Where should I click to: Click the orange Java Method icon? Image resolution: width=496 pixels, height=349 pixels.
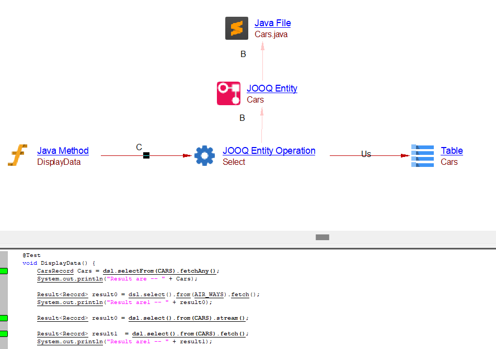(17, 156)
